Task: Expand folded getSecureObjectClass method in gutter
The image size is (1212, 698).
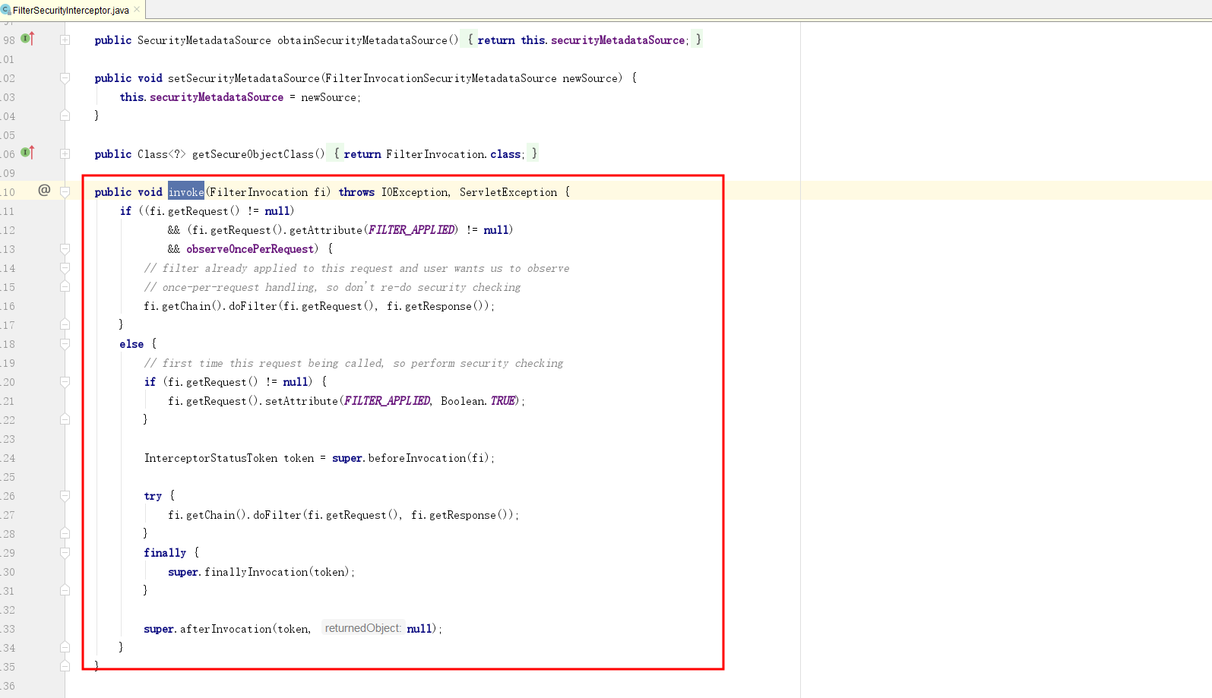Action: tap(65, 153)
